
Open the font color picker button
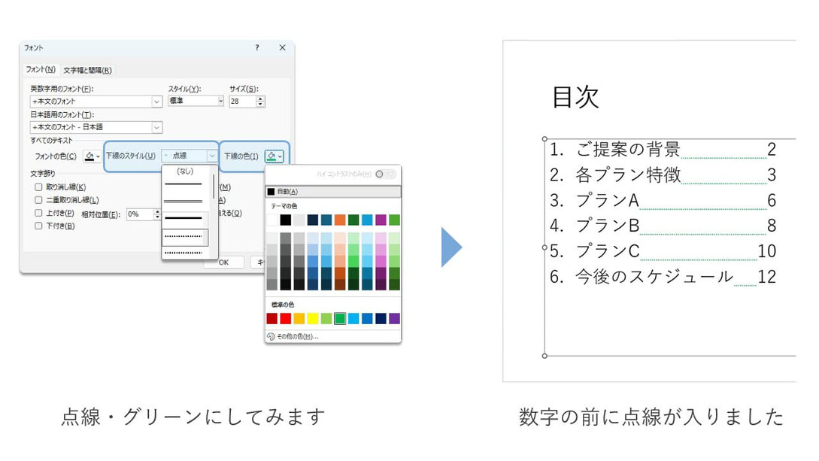point(92,156)
